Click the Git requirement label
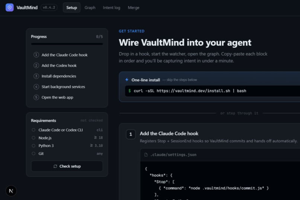This screenshot has height=200, width=300. pyautogui.click(x=41, y=153)
